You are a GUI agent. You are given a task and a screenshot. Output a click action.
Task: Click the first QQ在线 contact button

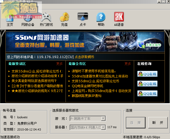point(147,74)
